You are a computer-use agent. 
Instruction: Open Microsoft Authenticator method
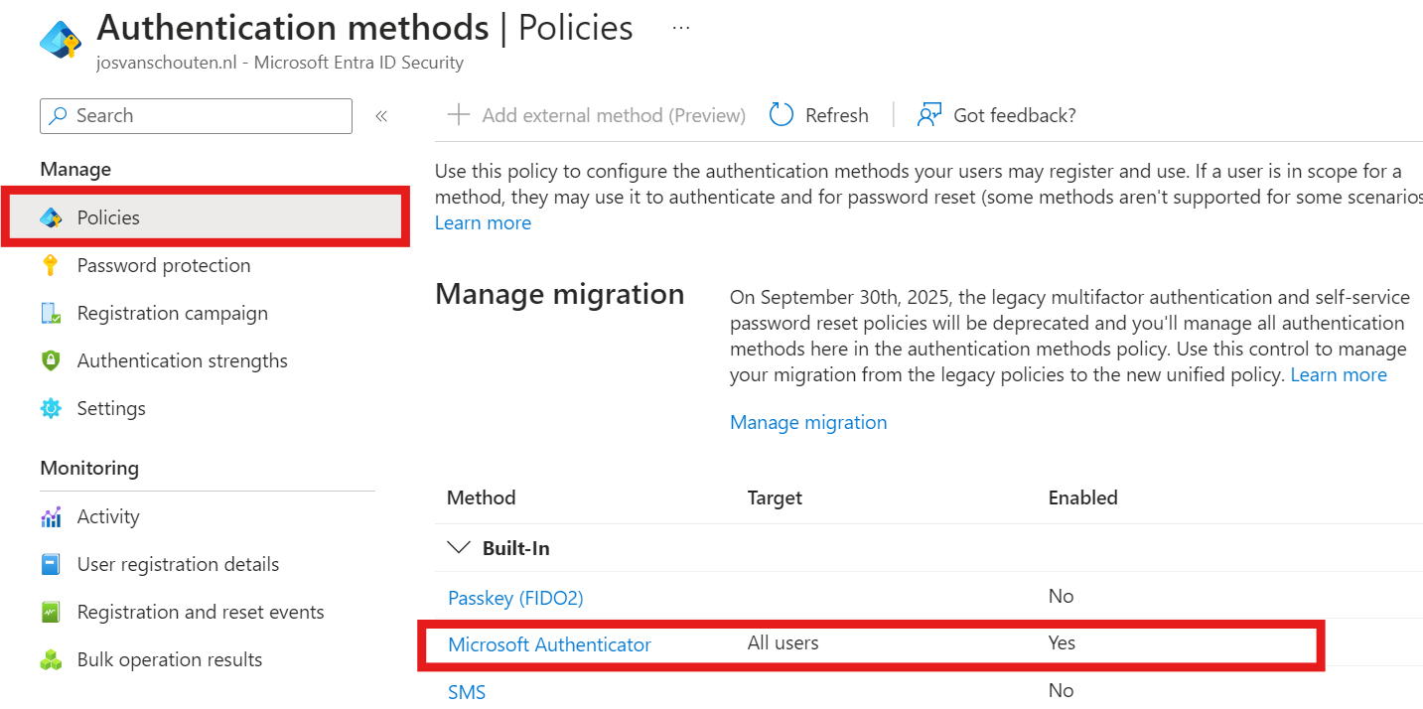[x=549, y=644]
